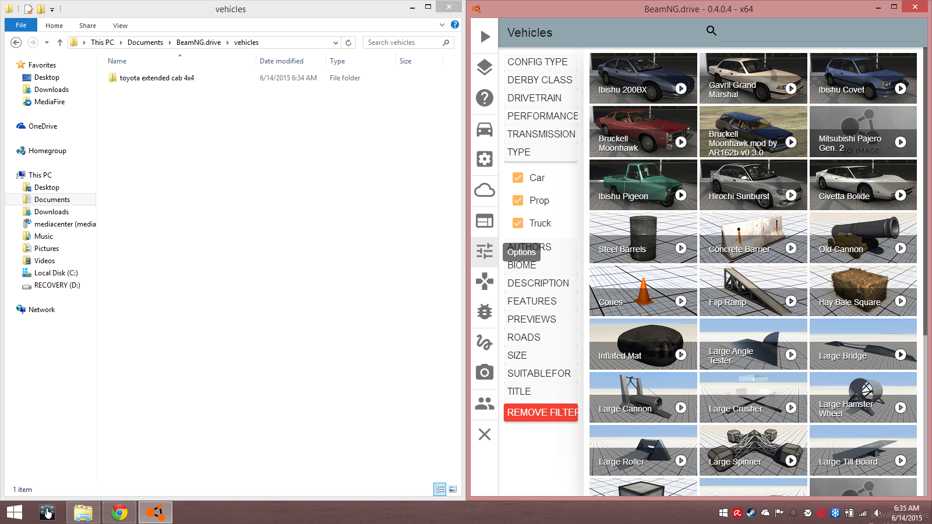Open Local Disk (C:) in navigation tree
This screenshot has height=524, width=932.
56,273
